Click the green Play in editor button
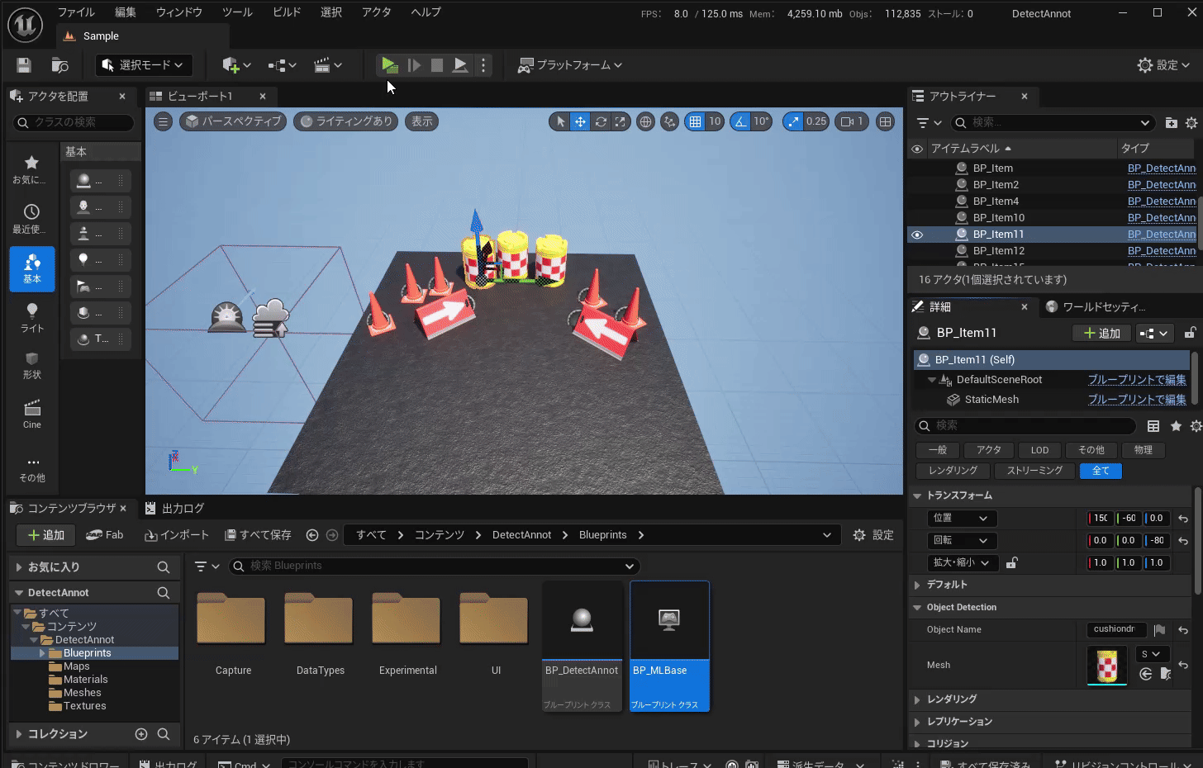The height and width of the screenshot is (768, 1203). (x=389, y=65)
